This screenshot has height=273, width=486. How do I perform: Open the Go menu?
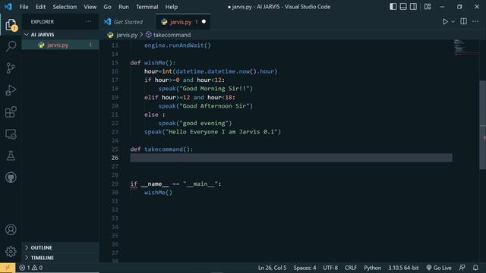[x=107, y=7]
